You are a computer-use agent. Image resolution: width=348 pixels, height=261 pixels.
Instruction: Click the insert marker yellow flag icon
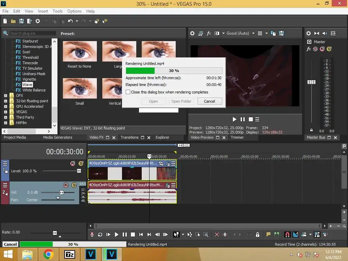coord(268,234)
